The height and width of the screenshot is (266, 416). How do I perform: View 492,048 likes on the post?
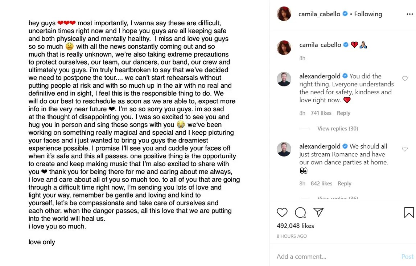296,226
